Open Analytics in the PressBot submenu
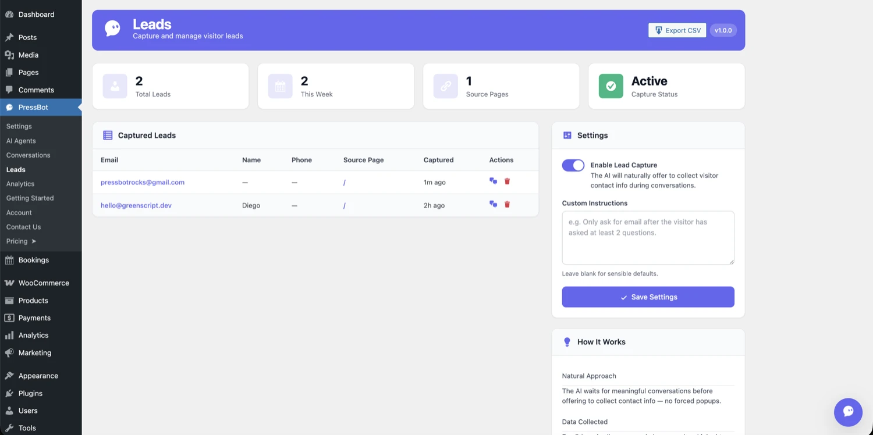Image resolution: width=873 pixels, height=435 pixels. [x=20, y=183]
